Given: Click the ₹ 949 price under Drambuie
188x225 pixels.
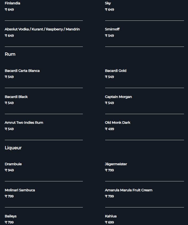Looking at the screenshot, I should point(9,170).
